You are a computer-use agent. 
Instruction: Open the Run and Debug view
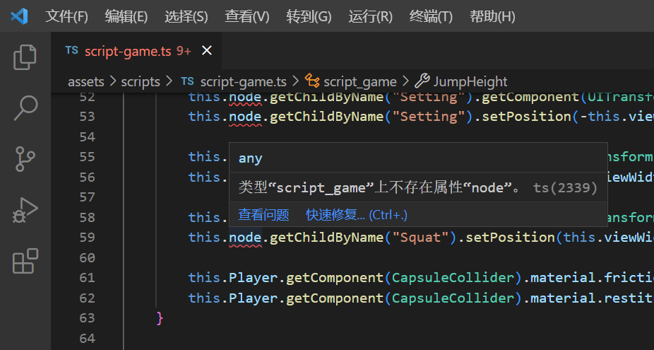(25, 210)
